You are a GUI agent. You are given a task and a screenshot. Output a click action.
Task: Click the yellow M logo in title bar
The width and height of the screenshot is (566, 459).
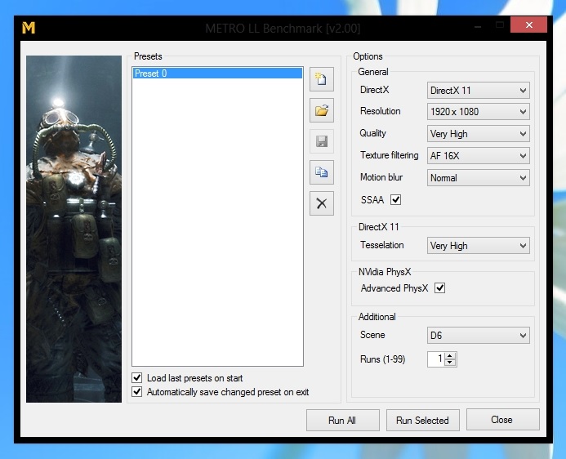pyautogui.click(x=29, y=28)
